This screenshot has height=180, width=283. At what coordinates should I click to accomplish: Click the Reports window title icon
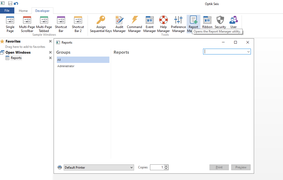point(58,42)
